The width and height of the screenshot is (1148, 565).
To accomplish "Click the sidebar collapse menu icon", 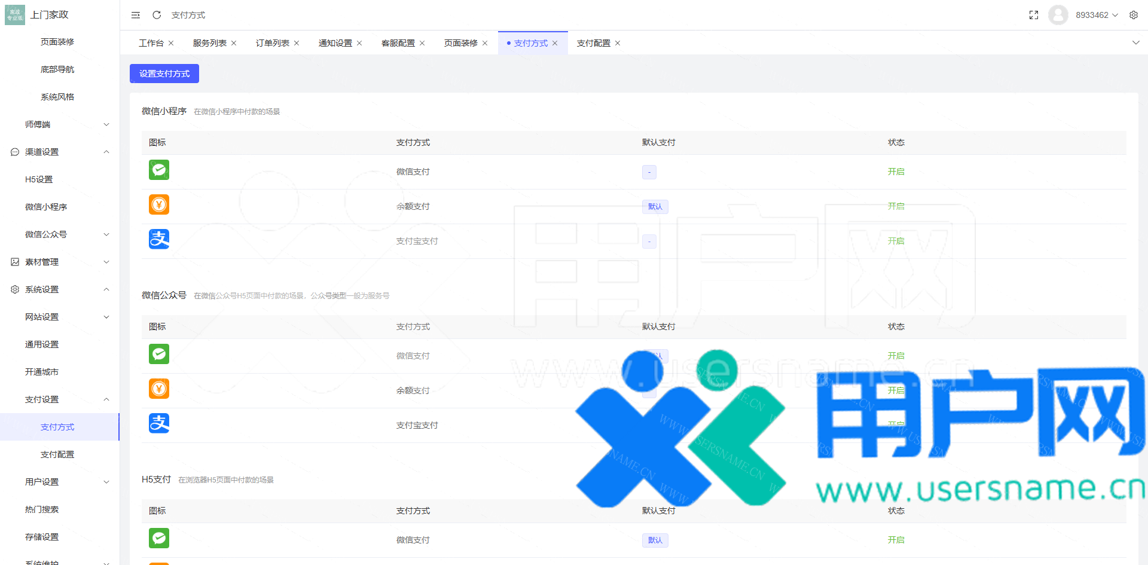I will click(x=136, y=15).
